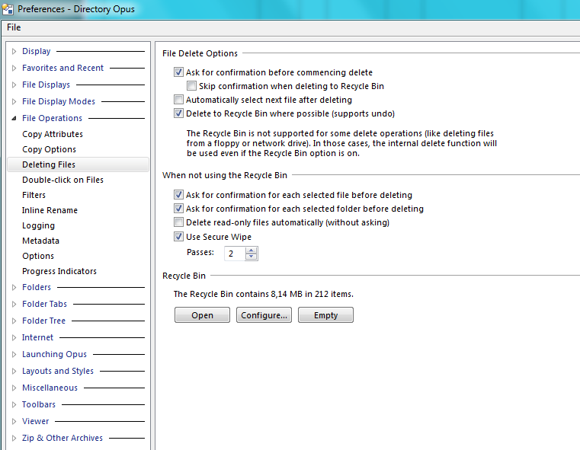Select the Toolbars heading
This screenshot has width=580, height=450.
[38, 404]
